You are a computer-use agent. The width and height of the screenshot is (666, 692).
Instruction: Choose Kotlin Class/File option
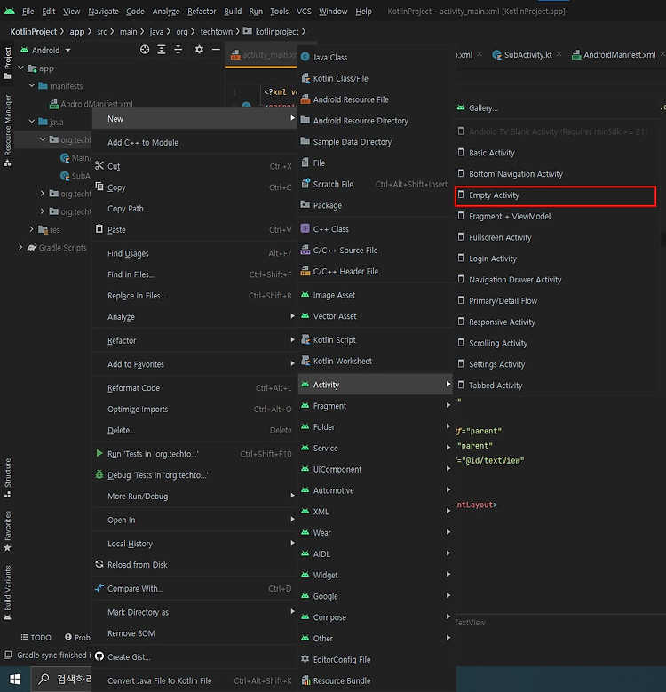(x=375, y=78)
